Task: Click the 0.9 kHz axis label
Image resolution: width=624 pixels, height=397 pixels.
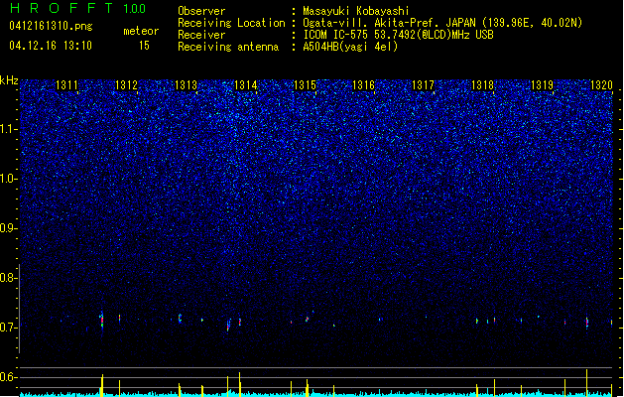Action: point(9,228)
